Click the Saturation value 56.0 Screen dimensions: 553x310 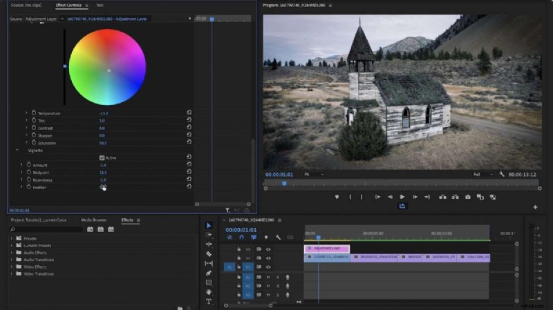(x=103, y=143)
